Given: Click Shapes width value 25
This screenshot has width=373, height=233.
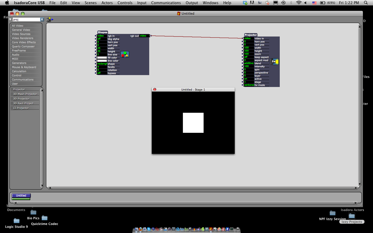Looking at the screenshot, I should pos(102,48).
